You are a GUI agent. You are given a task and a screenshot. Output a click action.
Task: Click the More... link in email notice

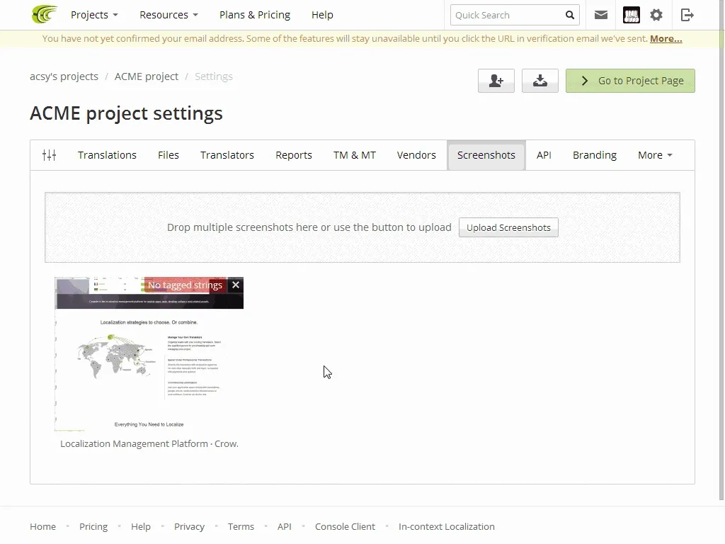tap(666, 39)
